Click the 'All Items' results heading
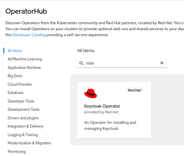 86,51
